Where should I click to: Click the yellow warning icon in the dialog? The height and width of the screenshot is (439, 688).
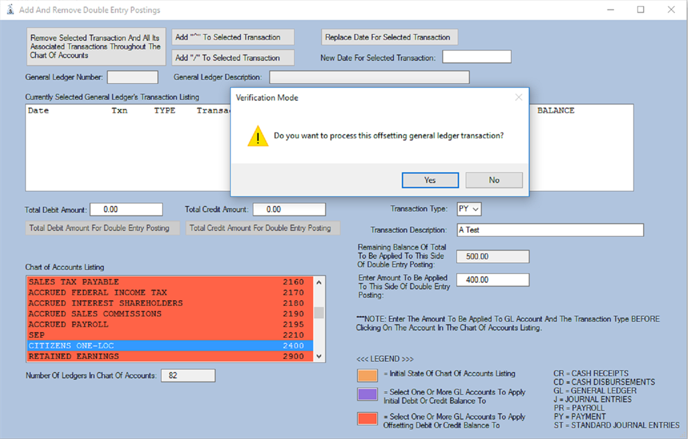point(258,136)
